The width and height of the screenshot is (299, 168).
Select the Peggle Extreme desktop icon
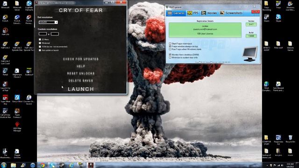tap(17, 154)
